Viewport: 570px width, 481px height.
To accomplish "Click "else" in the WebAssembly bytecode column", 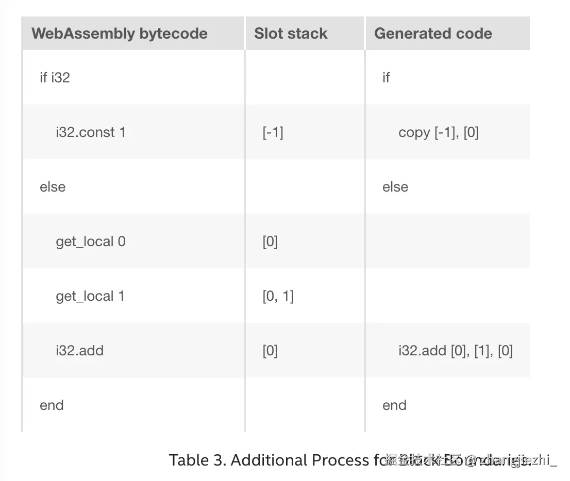I will [x=53, y=187].
